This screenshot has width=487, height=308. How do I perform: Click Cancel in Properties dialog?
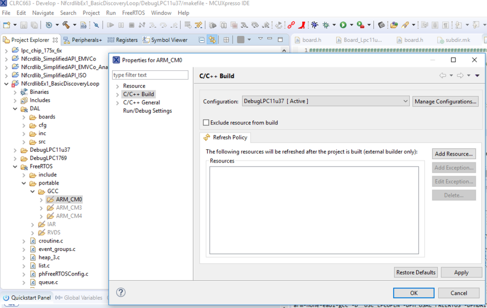(458, 293)
